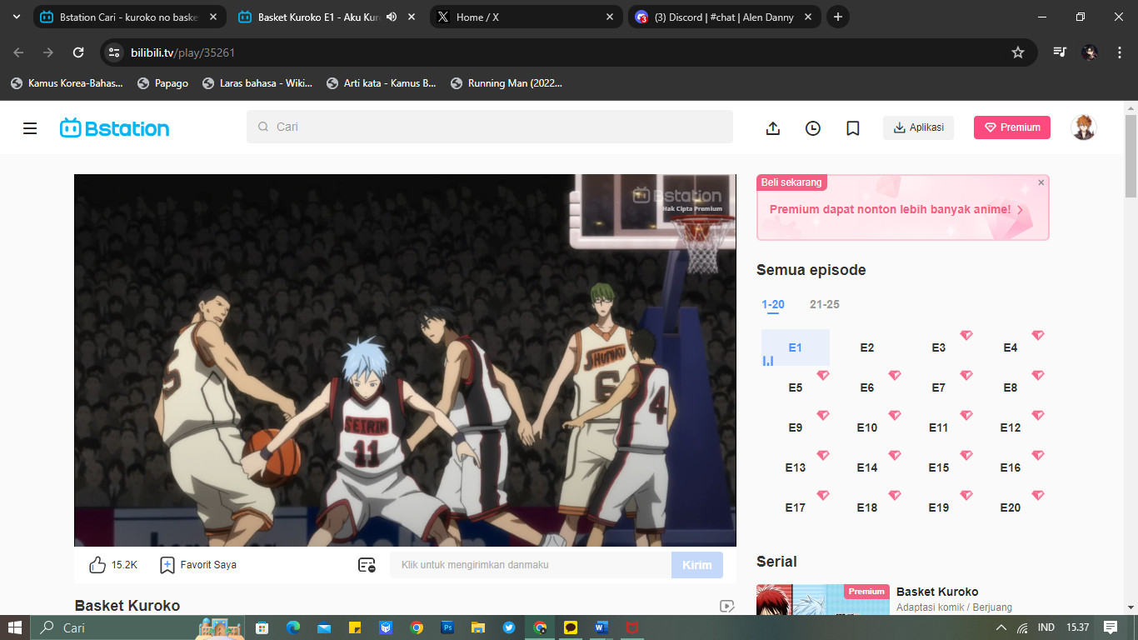Viewport: 1138px width, 640px height.
Task: Play episode E6
Action: [x=867, y=387]
